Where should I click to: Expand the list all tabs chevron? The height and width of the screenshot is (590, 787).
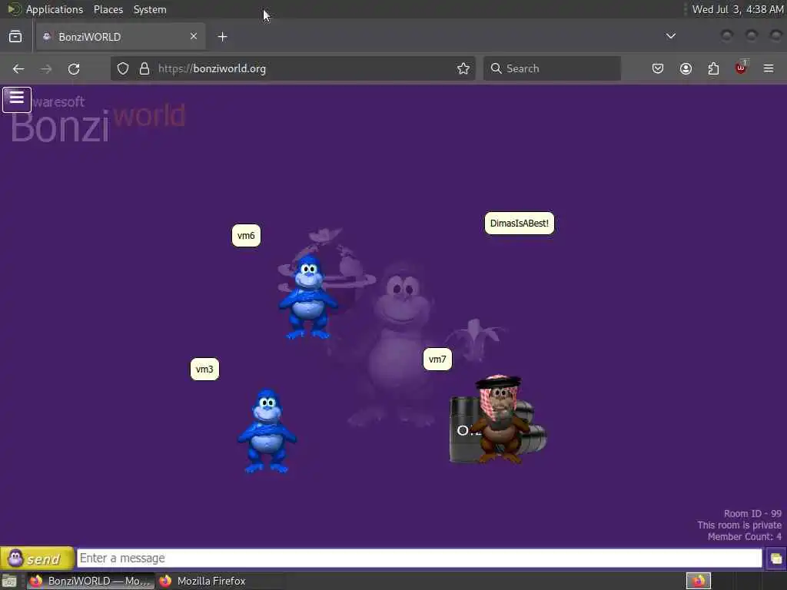[x=670, y=36]
